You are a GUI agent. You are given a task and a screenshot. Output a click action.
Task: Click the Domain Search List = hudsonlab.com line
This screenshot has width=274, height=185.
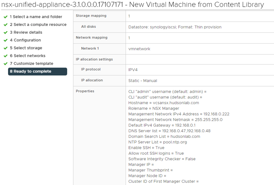164,136
